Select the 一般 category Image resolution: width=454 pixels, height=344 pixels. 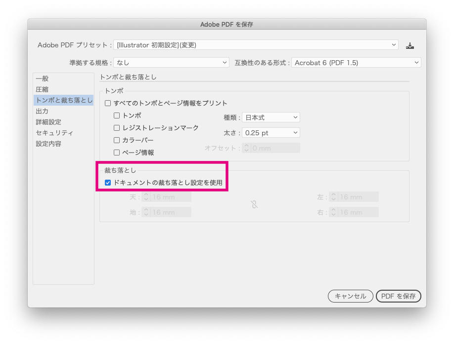tap(63, 78)
